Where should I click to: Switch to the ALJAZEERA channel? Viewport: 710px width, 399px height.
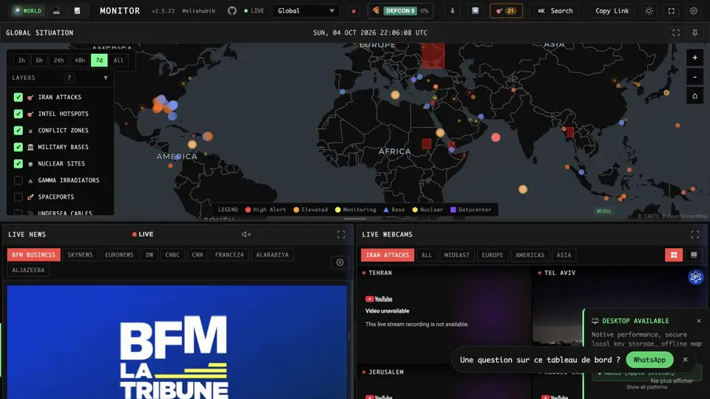[28, 270]
